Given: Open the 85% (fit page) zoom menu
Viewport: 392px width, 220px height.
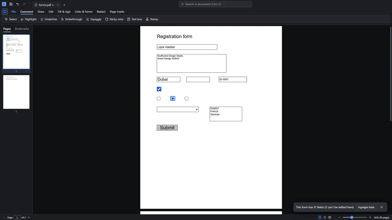Looking at the screenshot, I should tap(382, 218).
